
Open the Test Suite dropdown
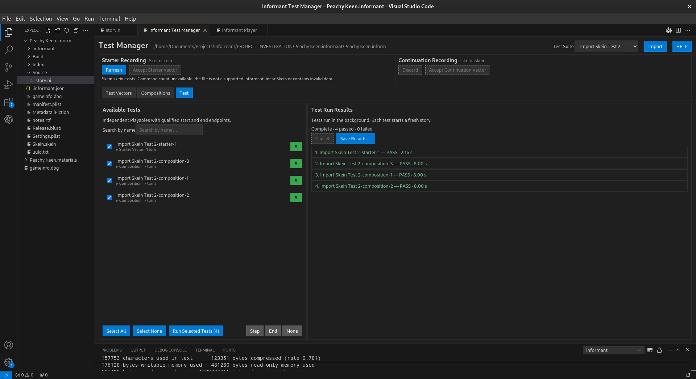[606, 46]
